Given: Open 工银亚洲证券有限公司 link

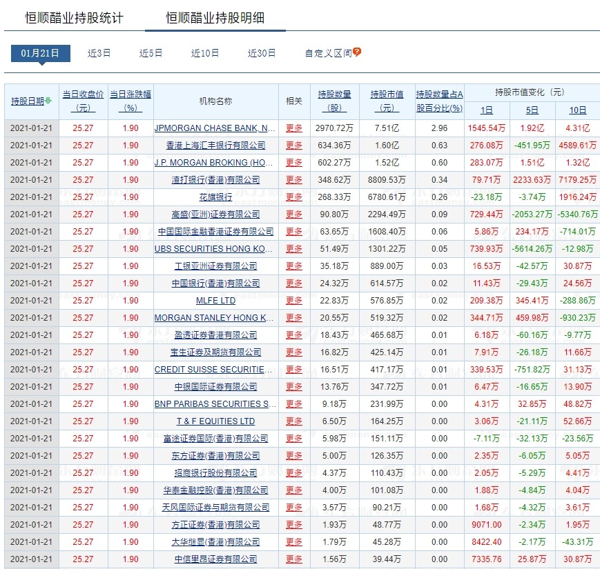Looking at the screenshot, I should [x=216, y=266].
